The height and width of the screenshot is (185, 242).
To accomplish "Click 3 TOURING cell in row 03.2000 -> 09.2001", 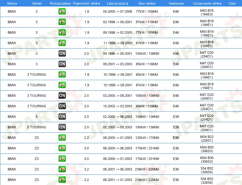I will pos(37,96).
